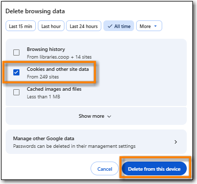The height and width of the screenshot is (184, 197).
Task: Click the Browsing history label text
Action: (x=46, y=49)
